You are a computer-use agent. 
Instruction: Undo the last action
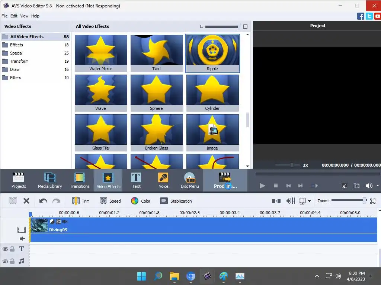43,201
